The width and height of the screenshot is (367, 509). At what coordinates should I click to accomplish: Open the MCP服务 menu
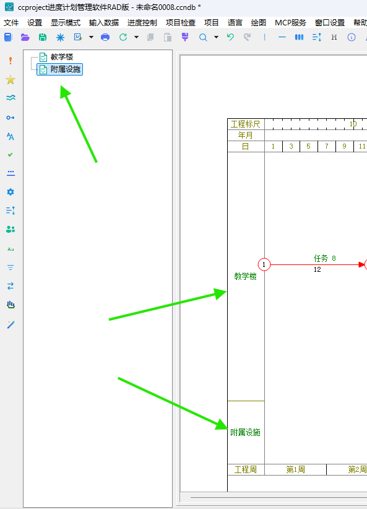click(x=290, y=23)
